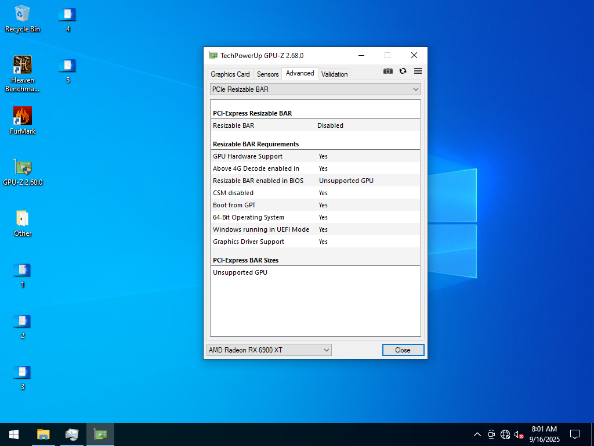Select the GPU-Z.2.68.0 desktop icon

[x=23, y=172]
